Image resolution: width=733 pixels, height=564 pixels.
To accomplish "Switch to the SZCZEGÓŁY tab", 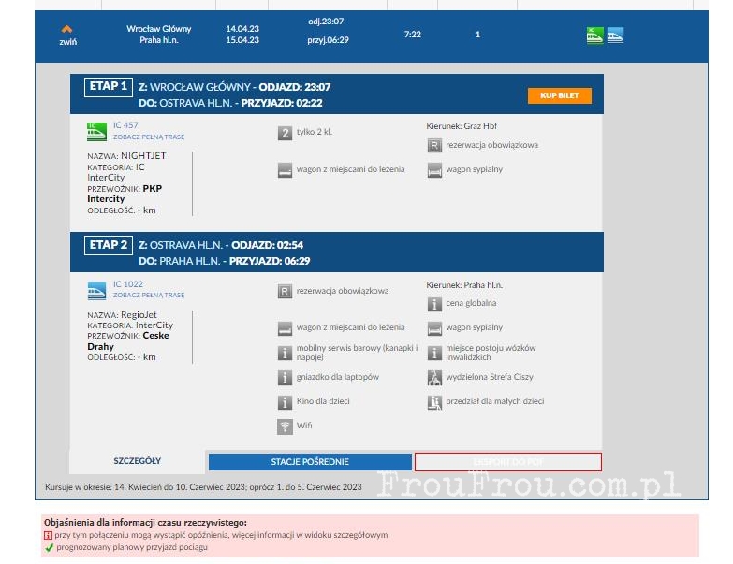I will (138, 461).
